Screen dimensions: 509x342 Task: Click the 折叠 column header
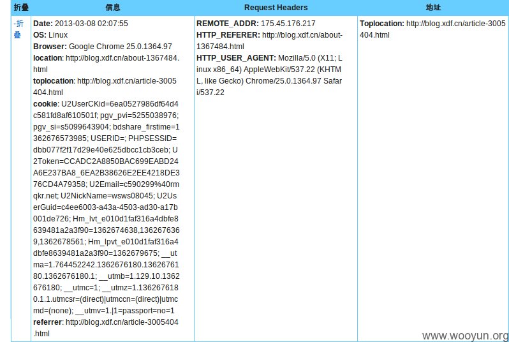tap(21, 7)
